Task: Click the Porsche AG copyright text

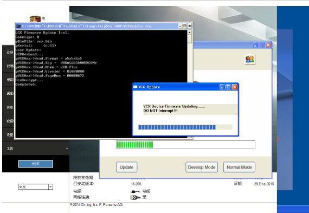Action: coord(96,205)
